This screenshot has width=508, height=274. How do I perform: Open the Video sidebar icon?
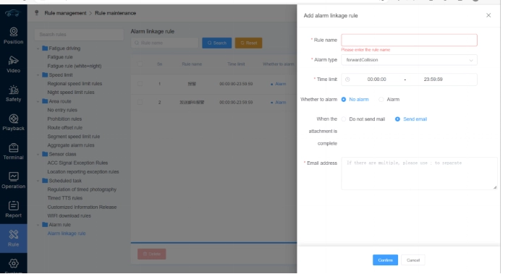tap(13, 61)
